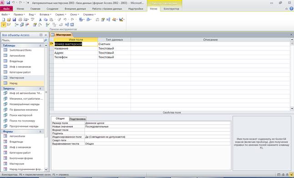Viewport: 294px width, 178px height.
Task: Select the Автомобили table in navigation pane
Action: pyautogui.click(x=17, y=56)
